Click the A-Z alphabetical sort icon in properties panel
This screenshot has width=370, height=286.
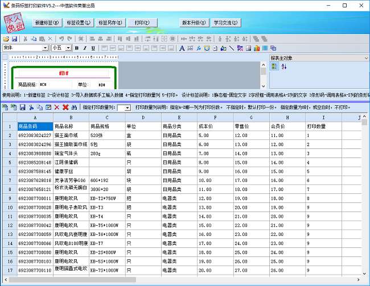click(x=283, y=67)
